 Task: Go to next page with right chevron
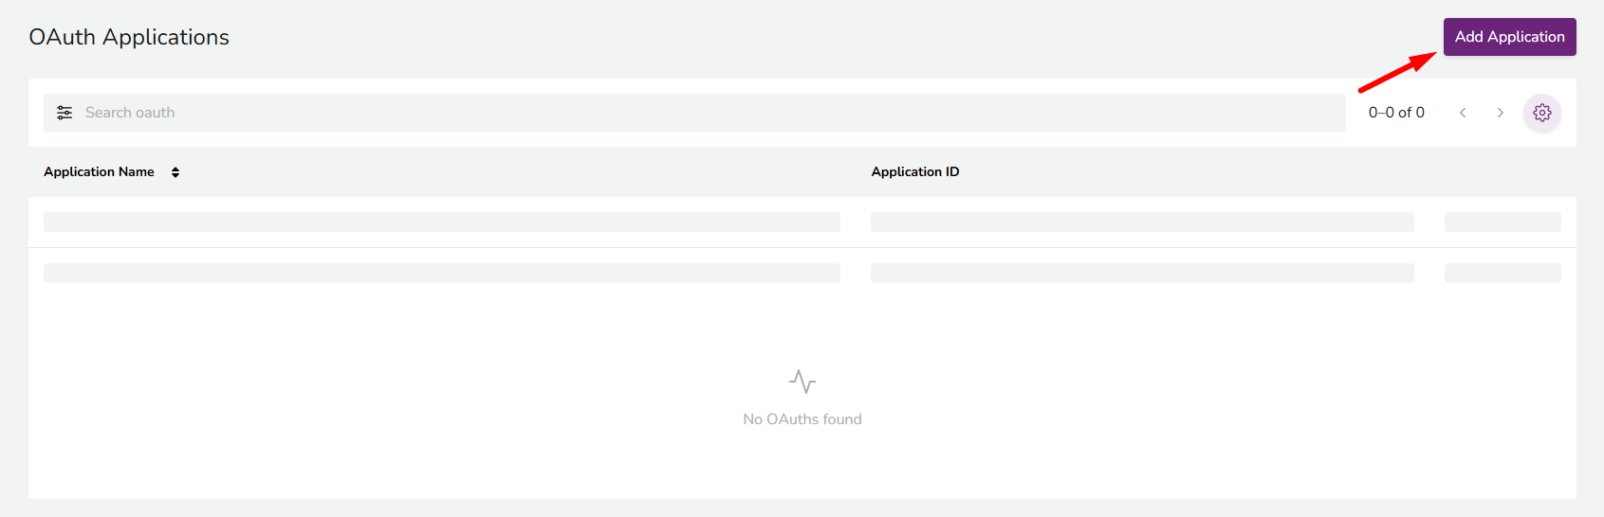tap(1500, 113)
